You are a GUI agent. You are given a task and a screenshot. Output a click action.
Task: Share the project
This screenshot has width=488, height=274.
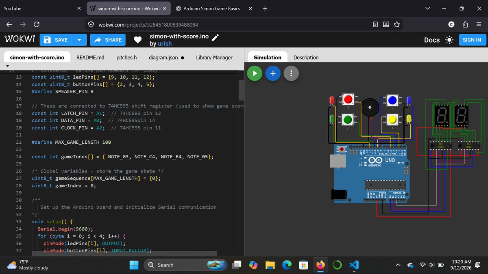click(x=108, y=40)
